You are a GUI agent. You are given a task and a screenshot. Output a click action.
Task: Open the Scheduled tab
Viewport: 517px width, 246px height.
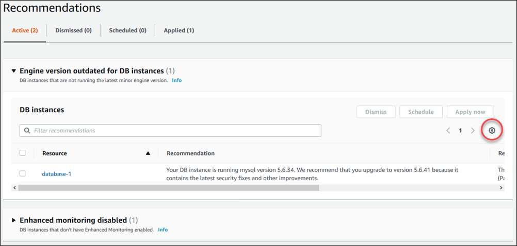click(x=127, y=30)
